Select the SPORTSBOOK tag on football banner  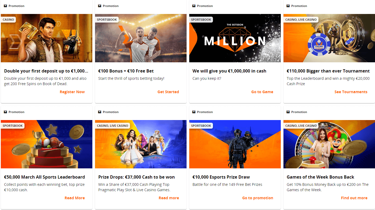pyautogui.click(x=107, y=20)
